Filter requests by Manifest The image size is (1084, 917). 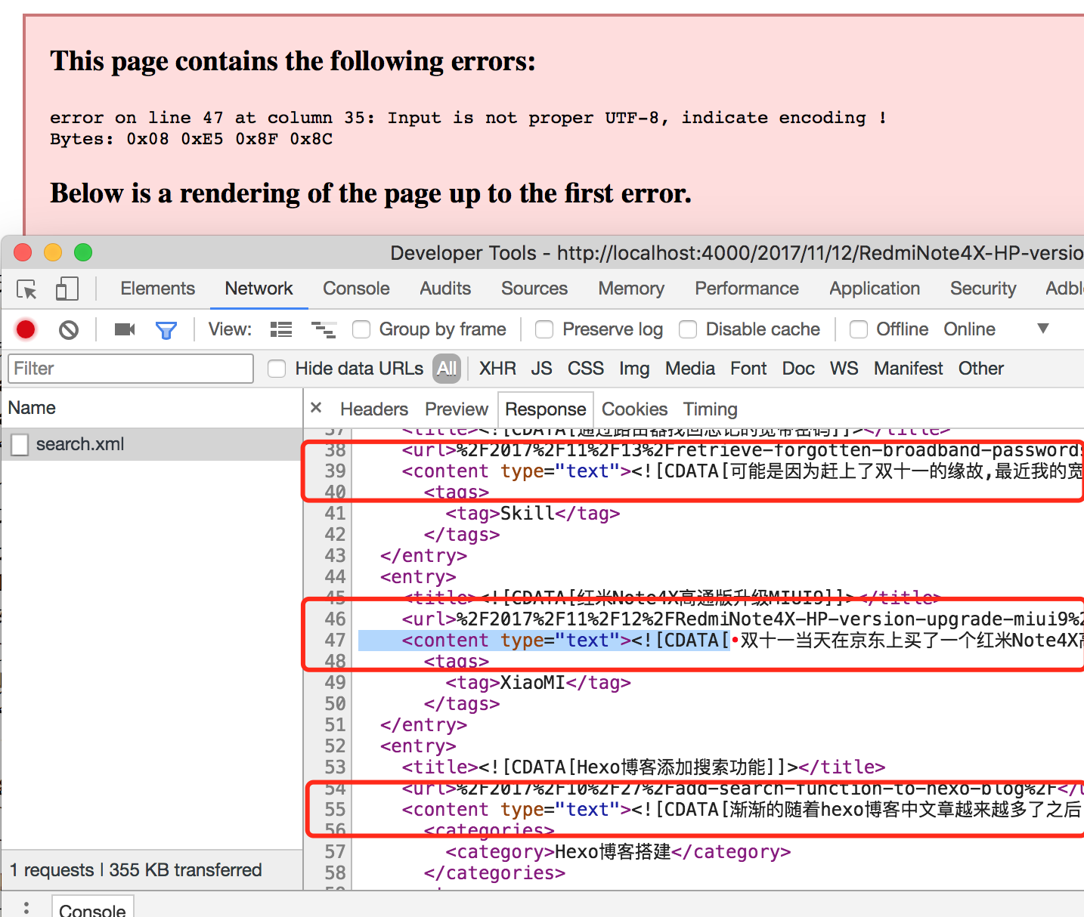(x=908, y=369)
